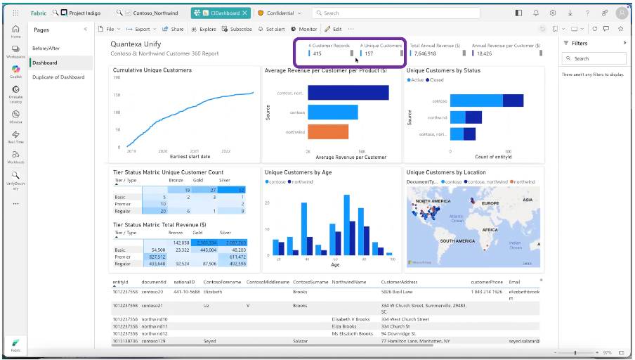Toggle northwind legend in Unique Customers by Age
The image size is (635, 360).
tap(299, 181)
